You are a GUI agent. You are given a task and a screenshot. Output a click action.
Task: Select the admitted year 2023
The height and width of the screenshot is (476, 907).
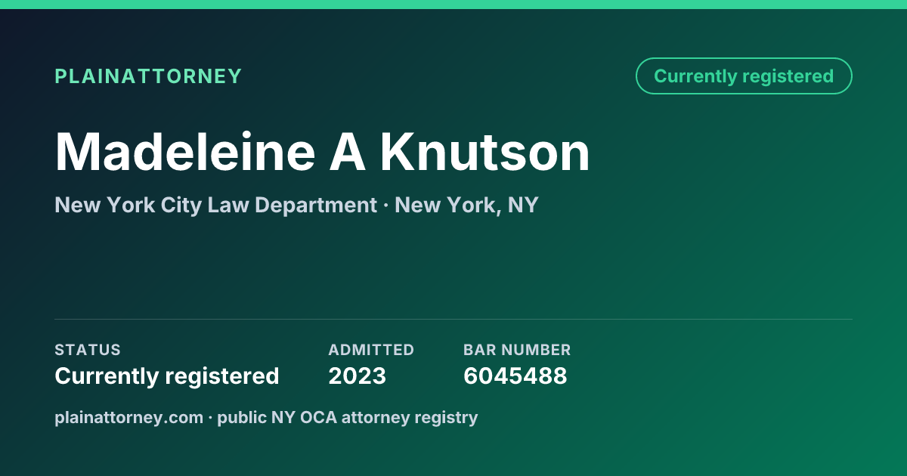point(357,376)
